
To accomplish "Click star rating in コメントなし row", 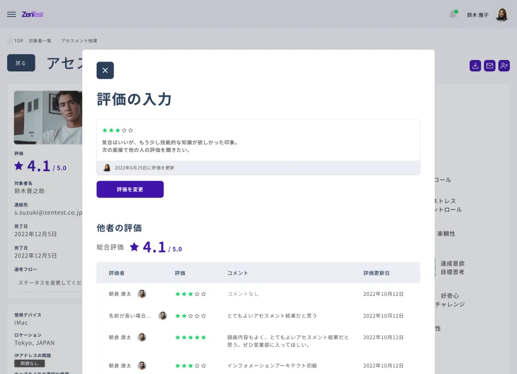I will pyautogui.click(x=190, y=294).
